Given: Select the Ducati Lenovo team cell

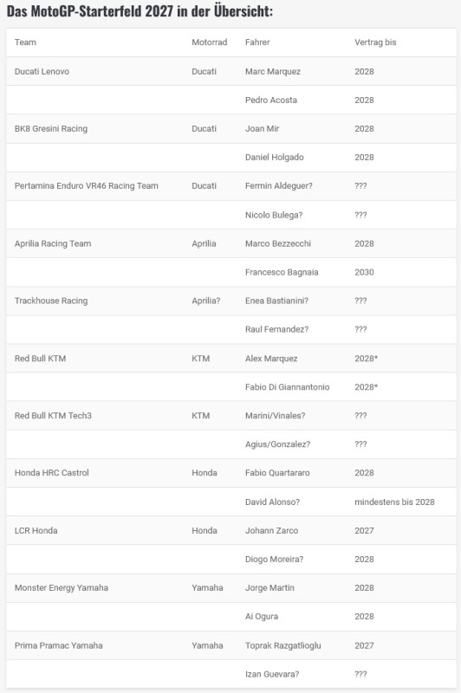Looking at the screenshot, I should [42, 71].
